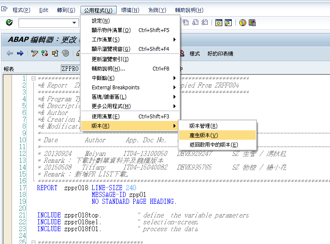Click the Next Page icon in standard toolbar

[x=195, y=22]
